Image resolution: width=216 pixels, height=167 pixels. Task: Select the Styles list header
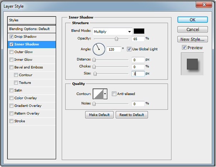coord(32,20)
